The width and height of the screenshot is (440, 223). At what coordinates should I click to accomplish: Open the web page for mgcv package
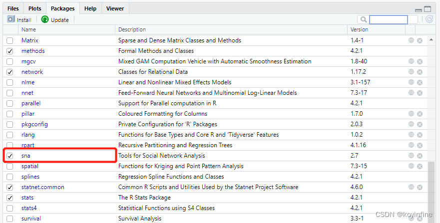click(411, 61)
